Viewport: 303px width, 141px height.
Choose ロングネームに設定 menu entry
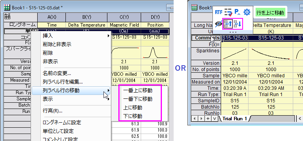(x=71, y=122)
